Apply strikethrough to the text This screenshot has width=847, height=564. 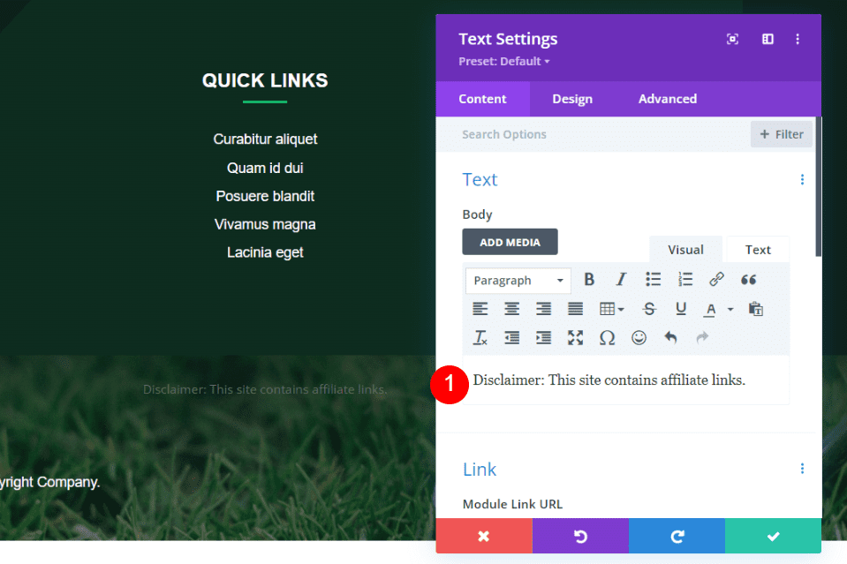click(x=649, y=308)
